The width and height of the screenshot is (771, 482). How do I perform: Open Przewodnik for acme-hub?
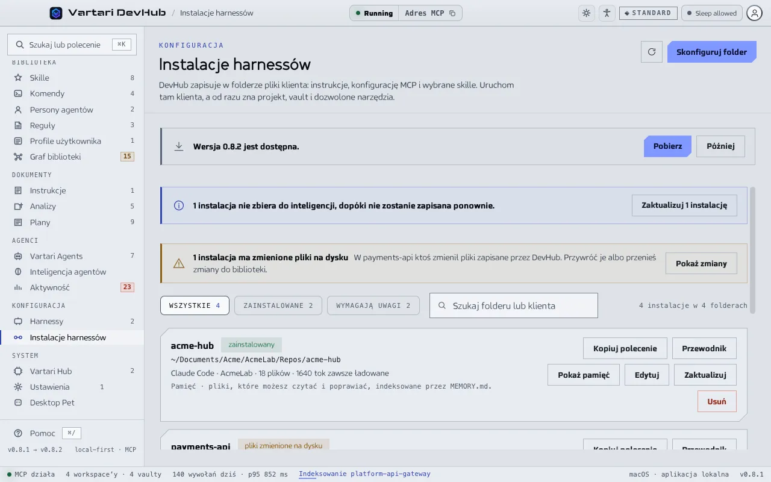pos(704,348)
